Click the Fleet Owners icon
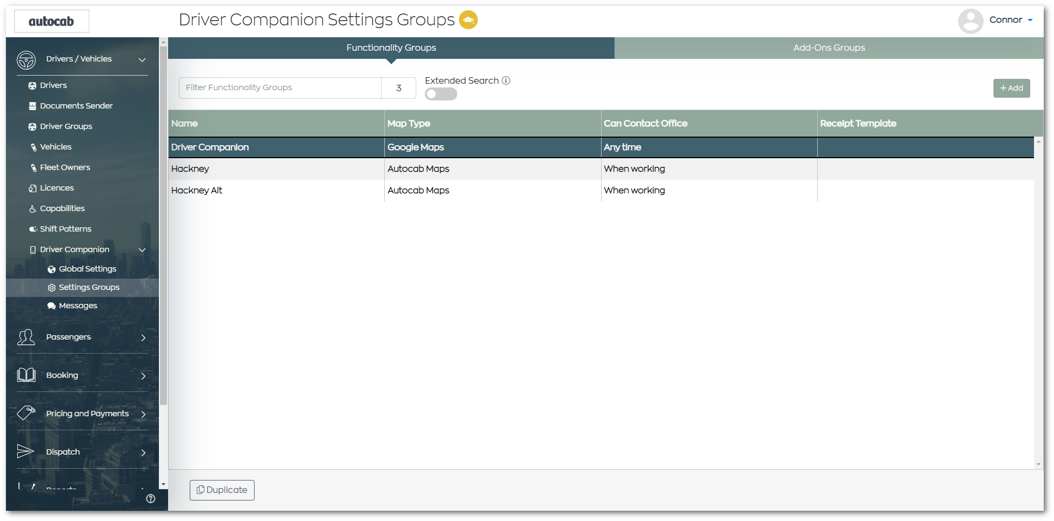The height and width of the screenshot is (521, 1054). [34, 167]
